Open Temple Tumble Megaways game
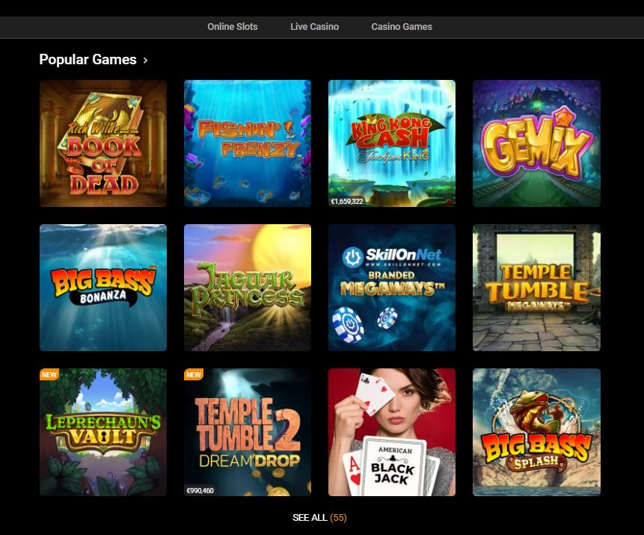 pyautogui.click(x=536, y=288)
